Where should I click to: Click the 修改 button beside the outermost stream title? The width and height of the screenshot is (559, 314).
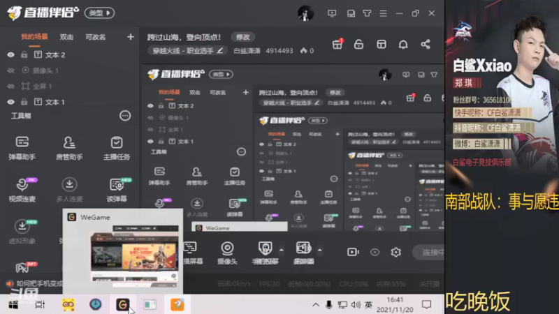(242, 37)
